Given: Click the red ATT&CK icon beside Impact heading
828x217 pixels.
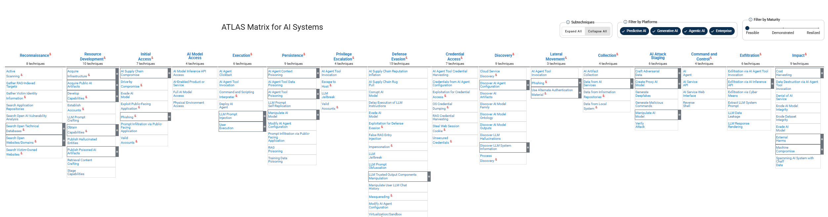Looking at the screenshot, I should point(806,54).
